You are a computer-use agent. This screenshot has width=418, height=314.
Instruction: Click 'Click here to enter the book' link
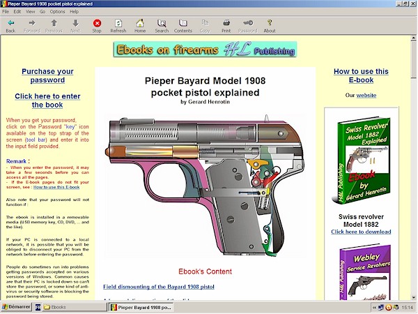(47, 100)
